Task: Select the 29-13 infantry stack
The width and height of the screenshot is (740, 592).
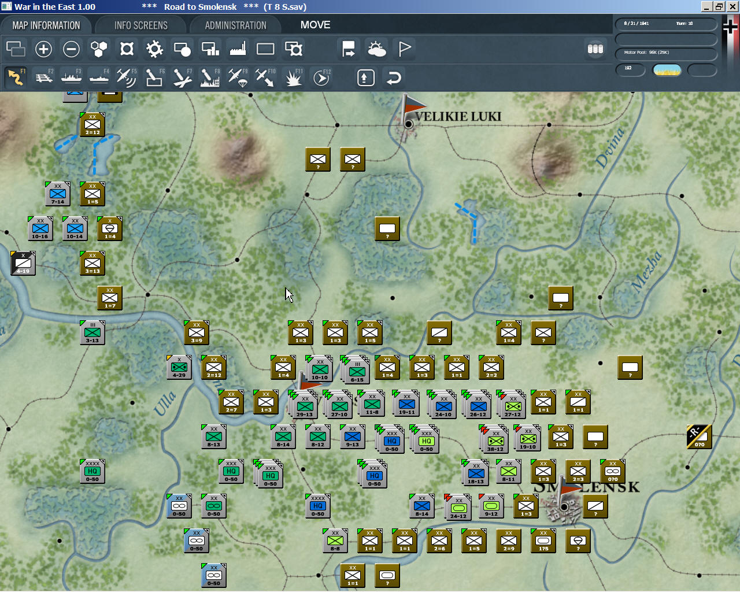Action: coord(304,405)
